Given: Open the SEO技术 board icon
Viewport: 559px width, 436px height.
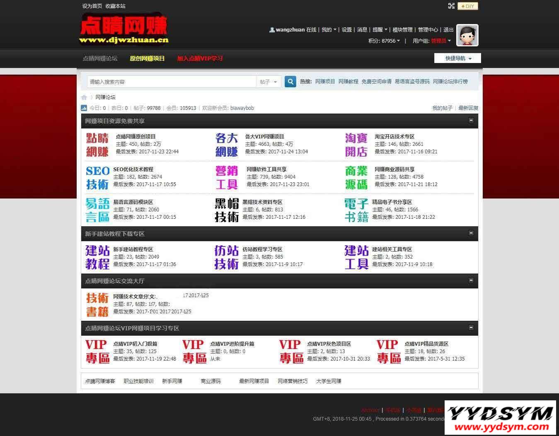Looking at the screenshot, I should [x=97, y=177].
